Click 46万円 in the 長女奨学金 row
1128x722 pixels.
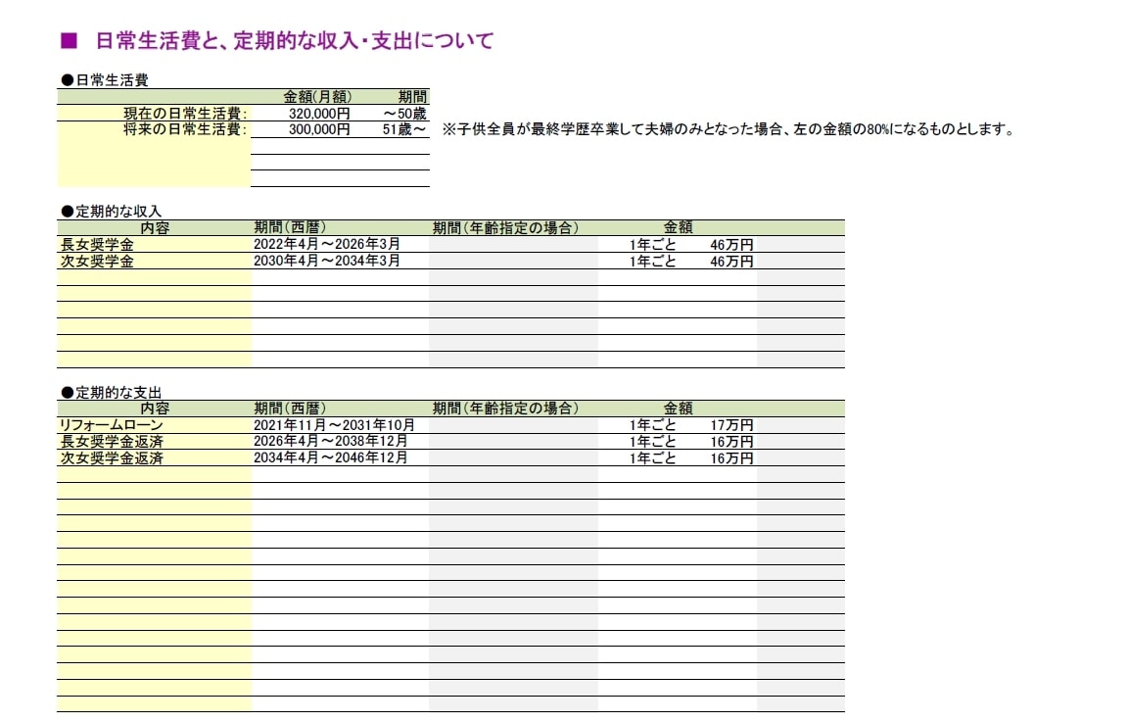[x=731, y=245]
